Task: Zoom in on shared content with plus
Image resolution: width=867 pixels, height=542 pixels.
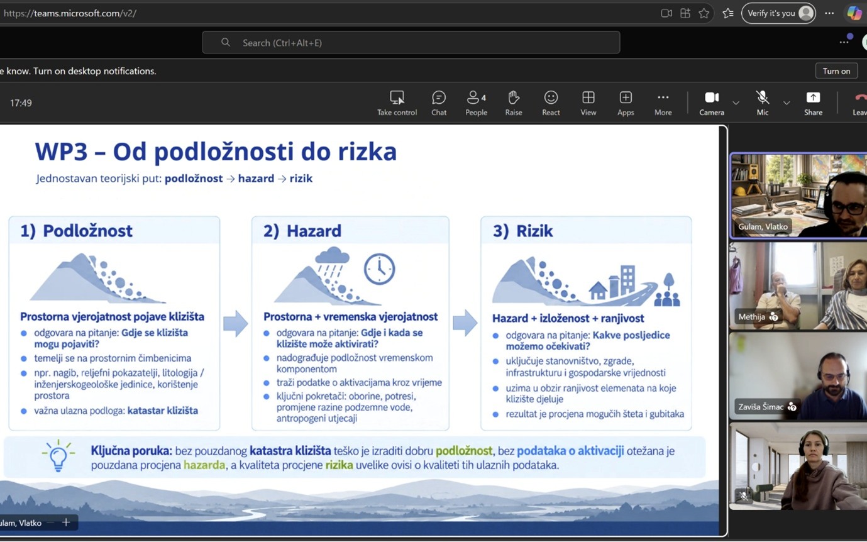Action: (65, 523)
